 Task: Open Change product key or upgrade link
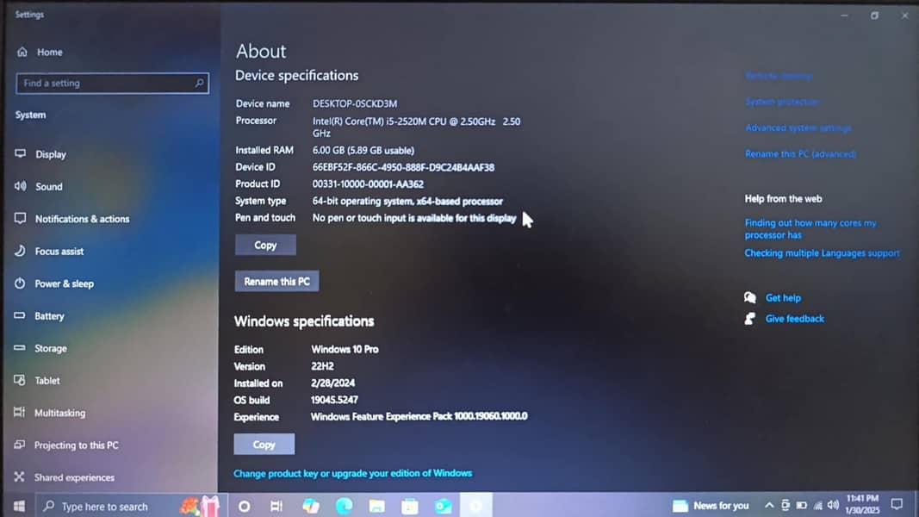click(352, 473)
